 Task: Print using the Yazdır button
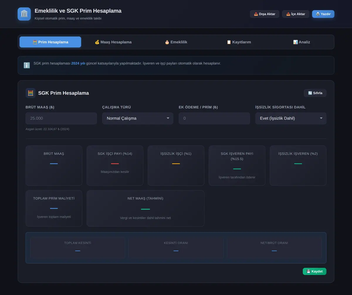tap(323, 14)
